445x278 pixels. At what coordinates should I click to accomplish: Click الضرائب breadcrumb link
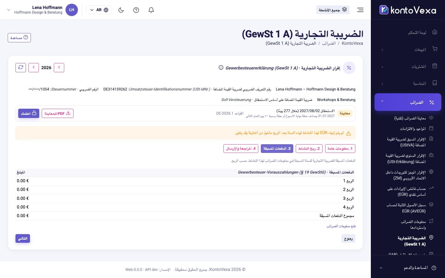(329, 43)
